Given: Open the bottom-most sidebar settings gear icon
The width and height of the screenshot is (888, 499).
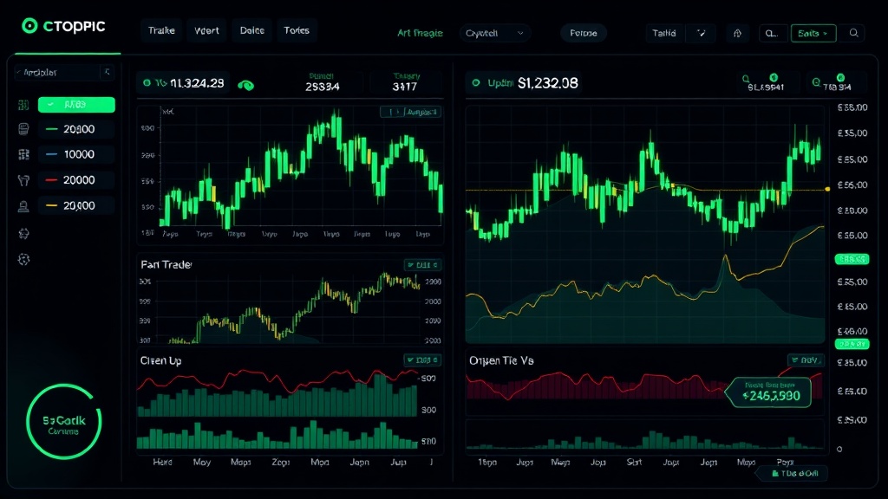Looking at the screenshot, I should click(x=23, y=259).
